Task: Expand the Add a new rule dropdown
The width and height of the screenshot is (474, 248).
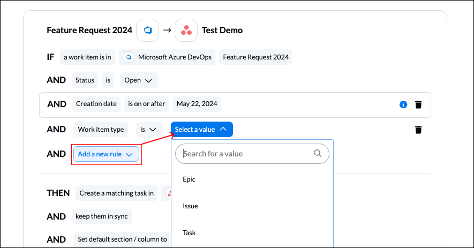Action: (106, 154)
